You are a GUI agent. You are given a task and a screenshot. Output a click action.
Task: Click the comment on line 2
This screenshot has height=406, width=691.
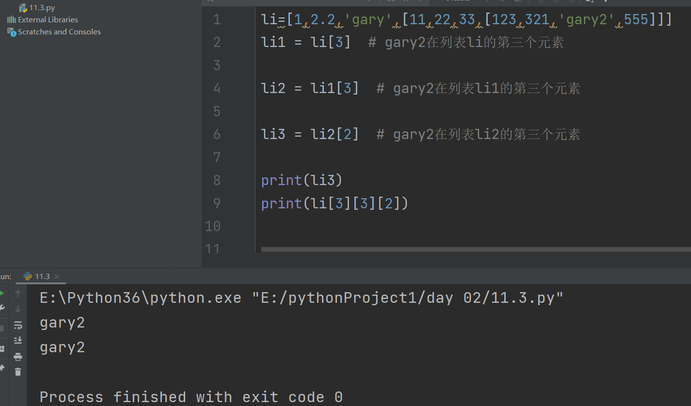pyautogui.click(x=466, y=43)
